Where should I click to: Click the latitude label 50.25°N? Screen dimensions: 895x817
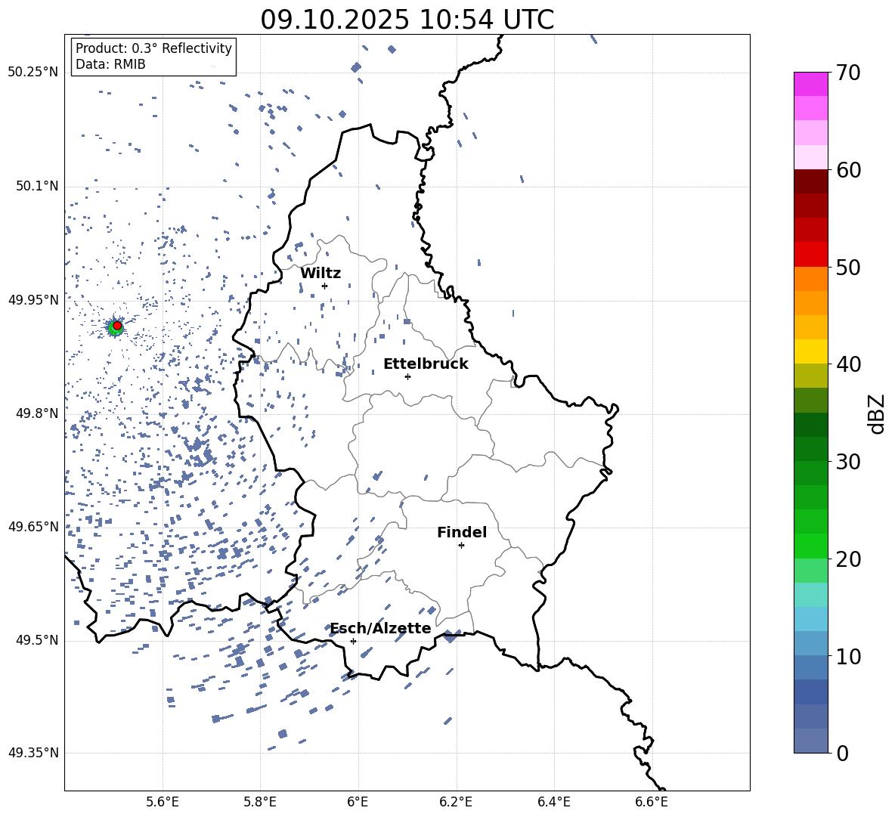click(33, 73)
